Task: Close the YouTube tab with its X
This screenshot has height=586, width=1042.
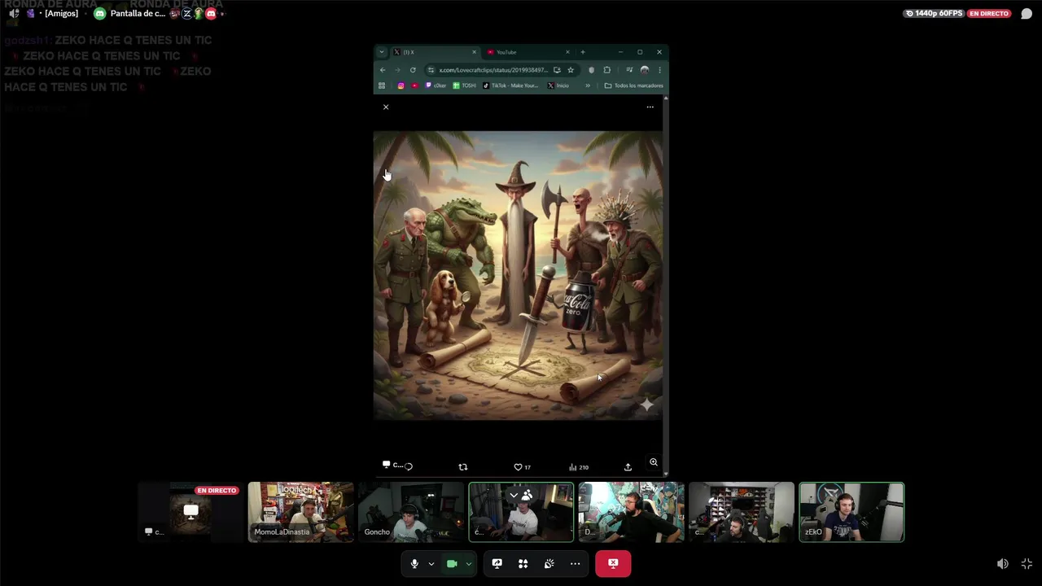Action: [567, 52]
